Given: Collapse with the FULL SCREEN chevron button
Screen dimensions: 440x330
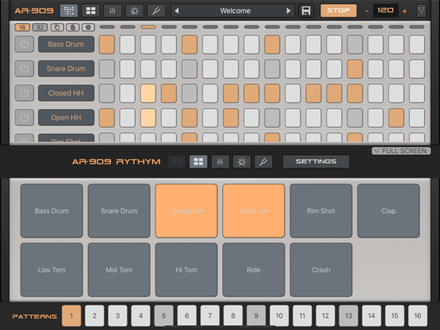Looking at the screenshot, I should (401, 151).
